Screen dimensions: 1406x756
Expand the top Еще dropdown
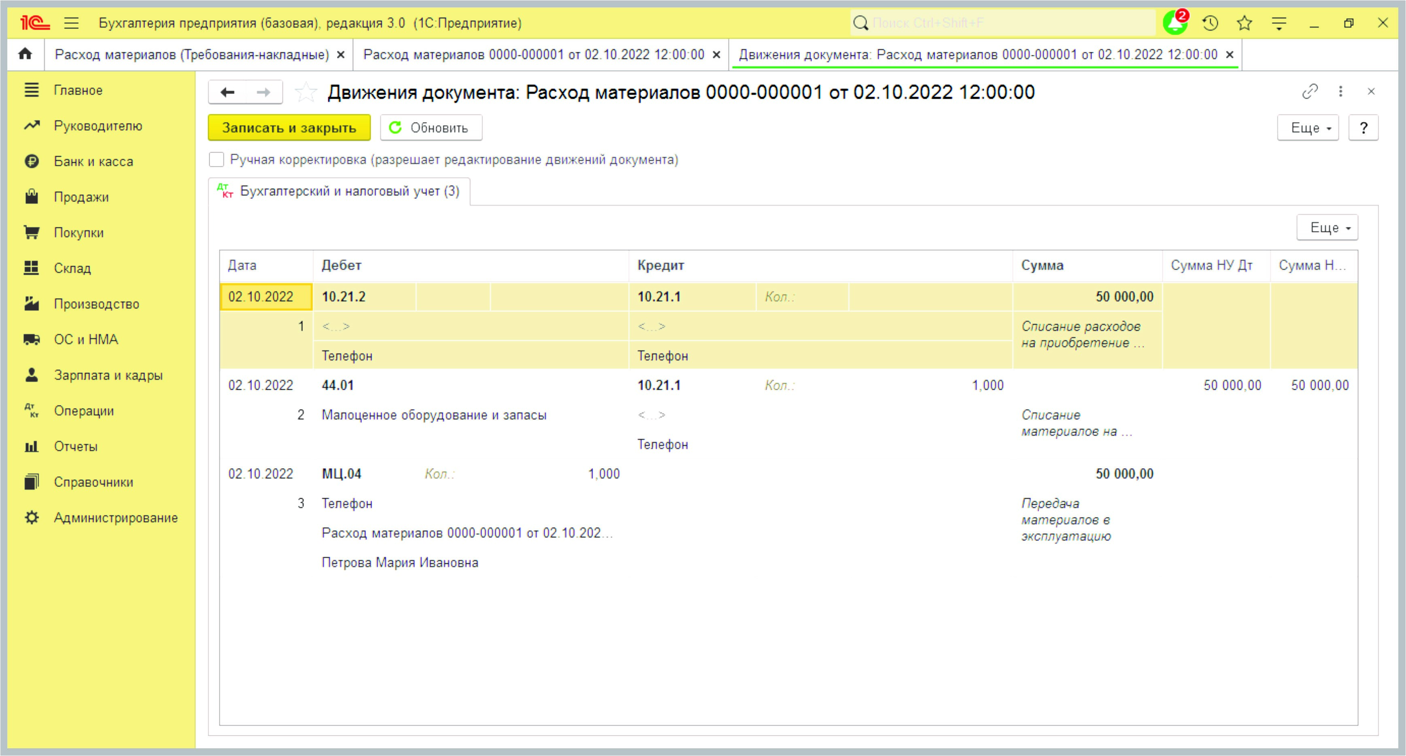[x=1308, y=128]
